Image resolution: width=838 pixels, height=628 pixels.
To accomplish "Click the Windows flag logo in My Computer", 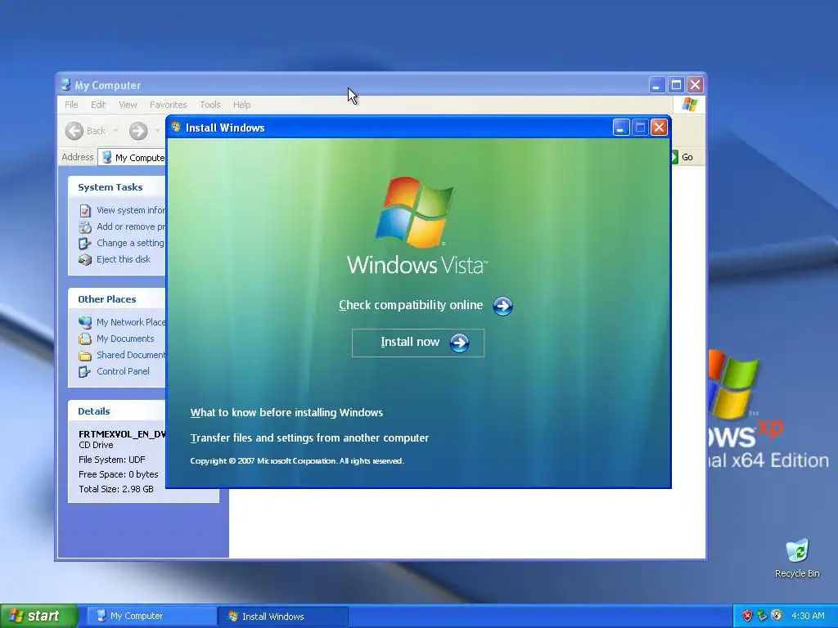I will tap(689, 105).
